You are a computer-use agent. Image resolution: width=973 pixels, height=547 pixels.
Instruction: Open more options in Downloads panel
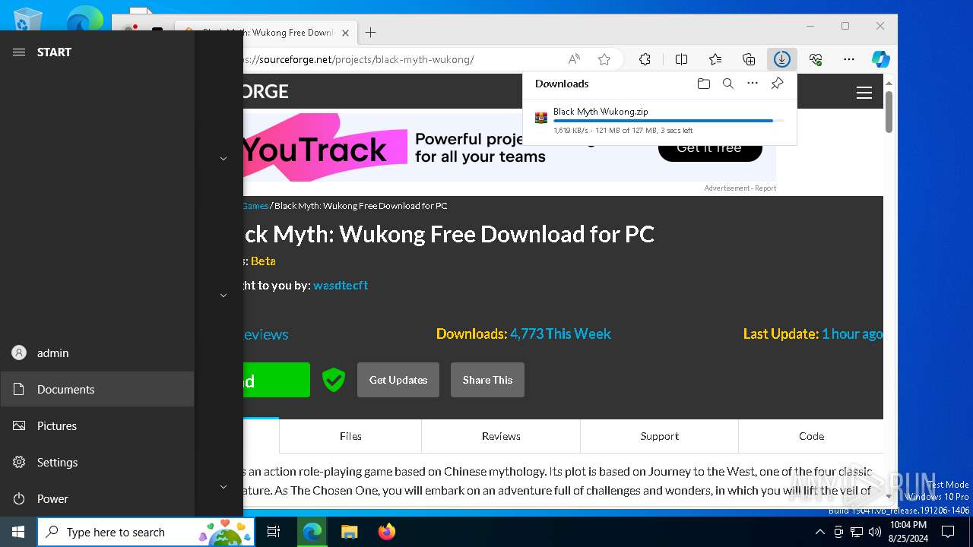(753, 84)
